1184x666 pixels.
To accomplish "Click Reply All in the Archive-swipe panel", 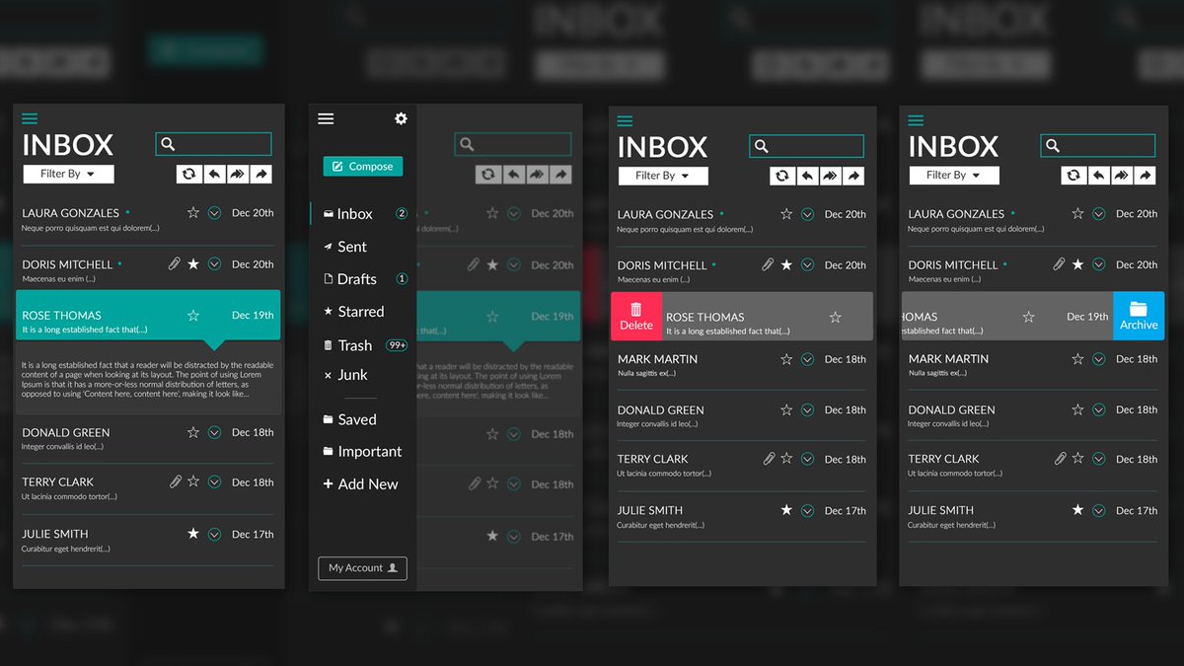I will point(1121,176).
